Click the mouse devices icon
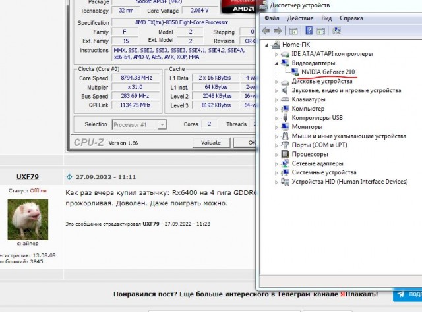The image size is (422, 312). (x=286, y=136)
